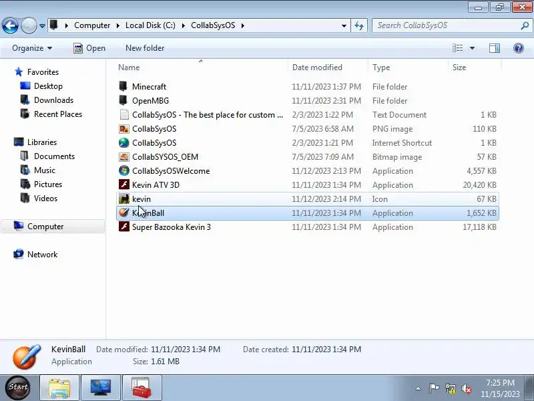Click the 'Text Document' type cell
Viewport: 534px width, 401px height.
[399, 114]
